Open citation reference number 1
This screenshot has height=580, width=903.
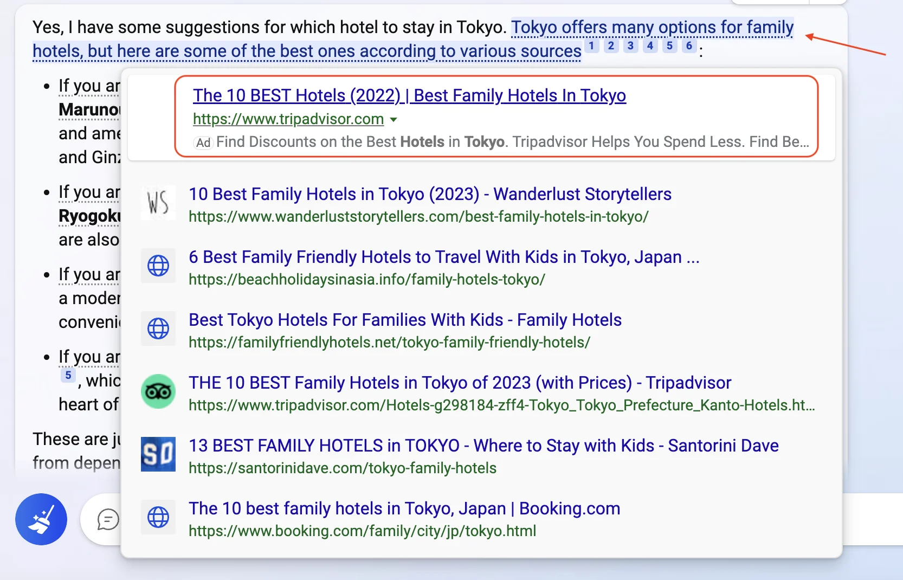pyautogui.click(x=592, y=46)
